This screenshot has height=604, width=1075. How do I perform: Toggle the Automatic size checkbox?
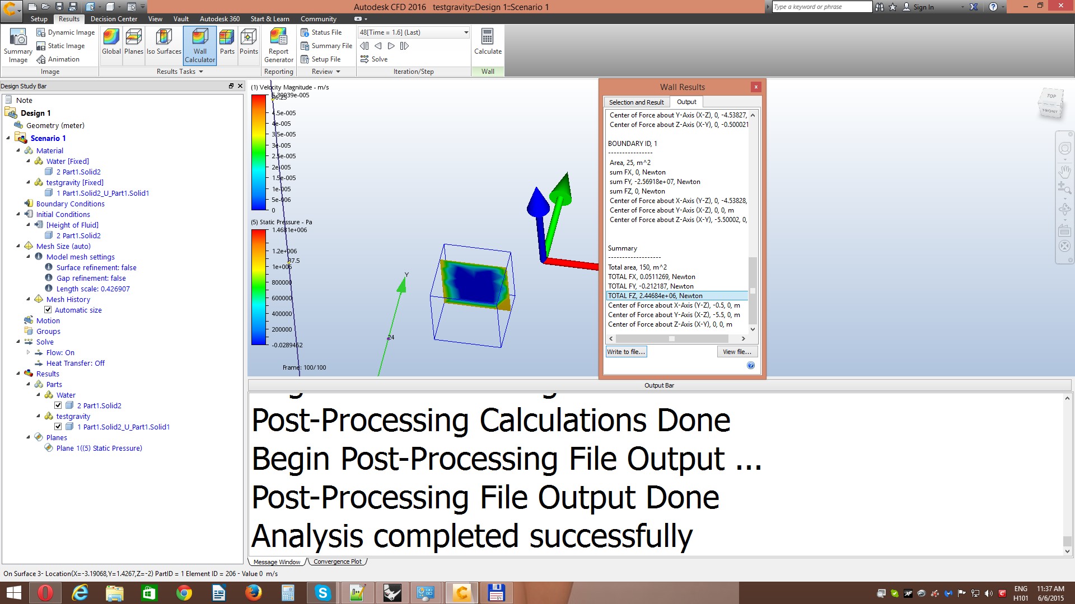click(x=48, y=310)
